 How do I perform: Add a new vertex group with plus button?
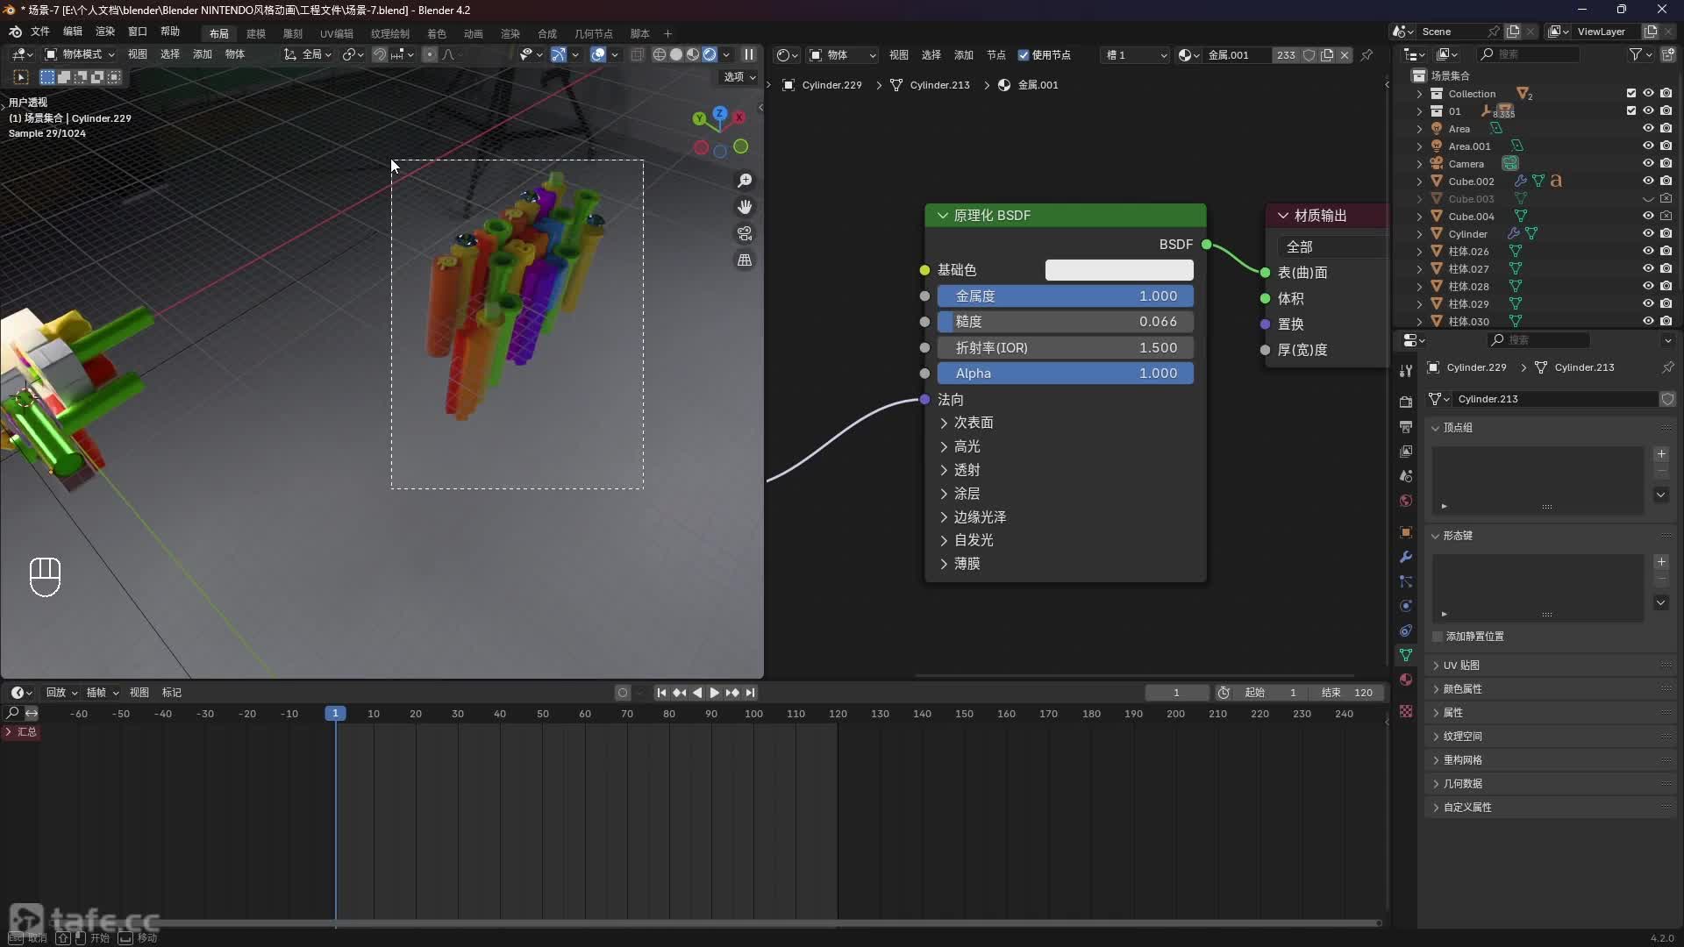(x=1661, y=454)
